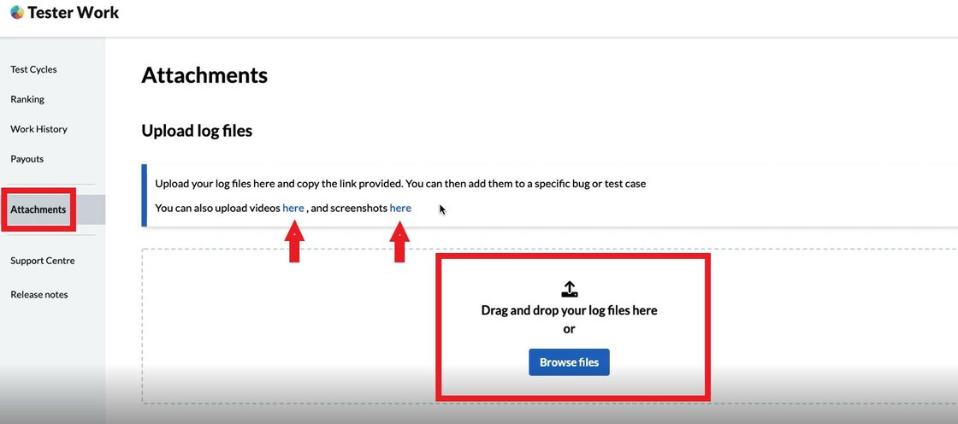
Task: Click the Attachments page heading
Action: tap(204, 75)
